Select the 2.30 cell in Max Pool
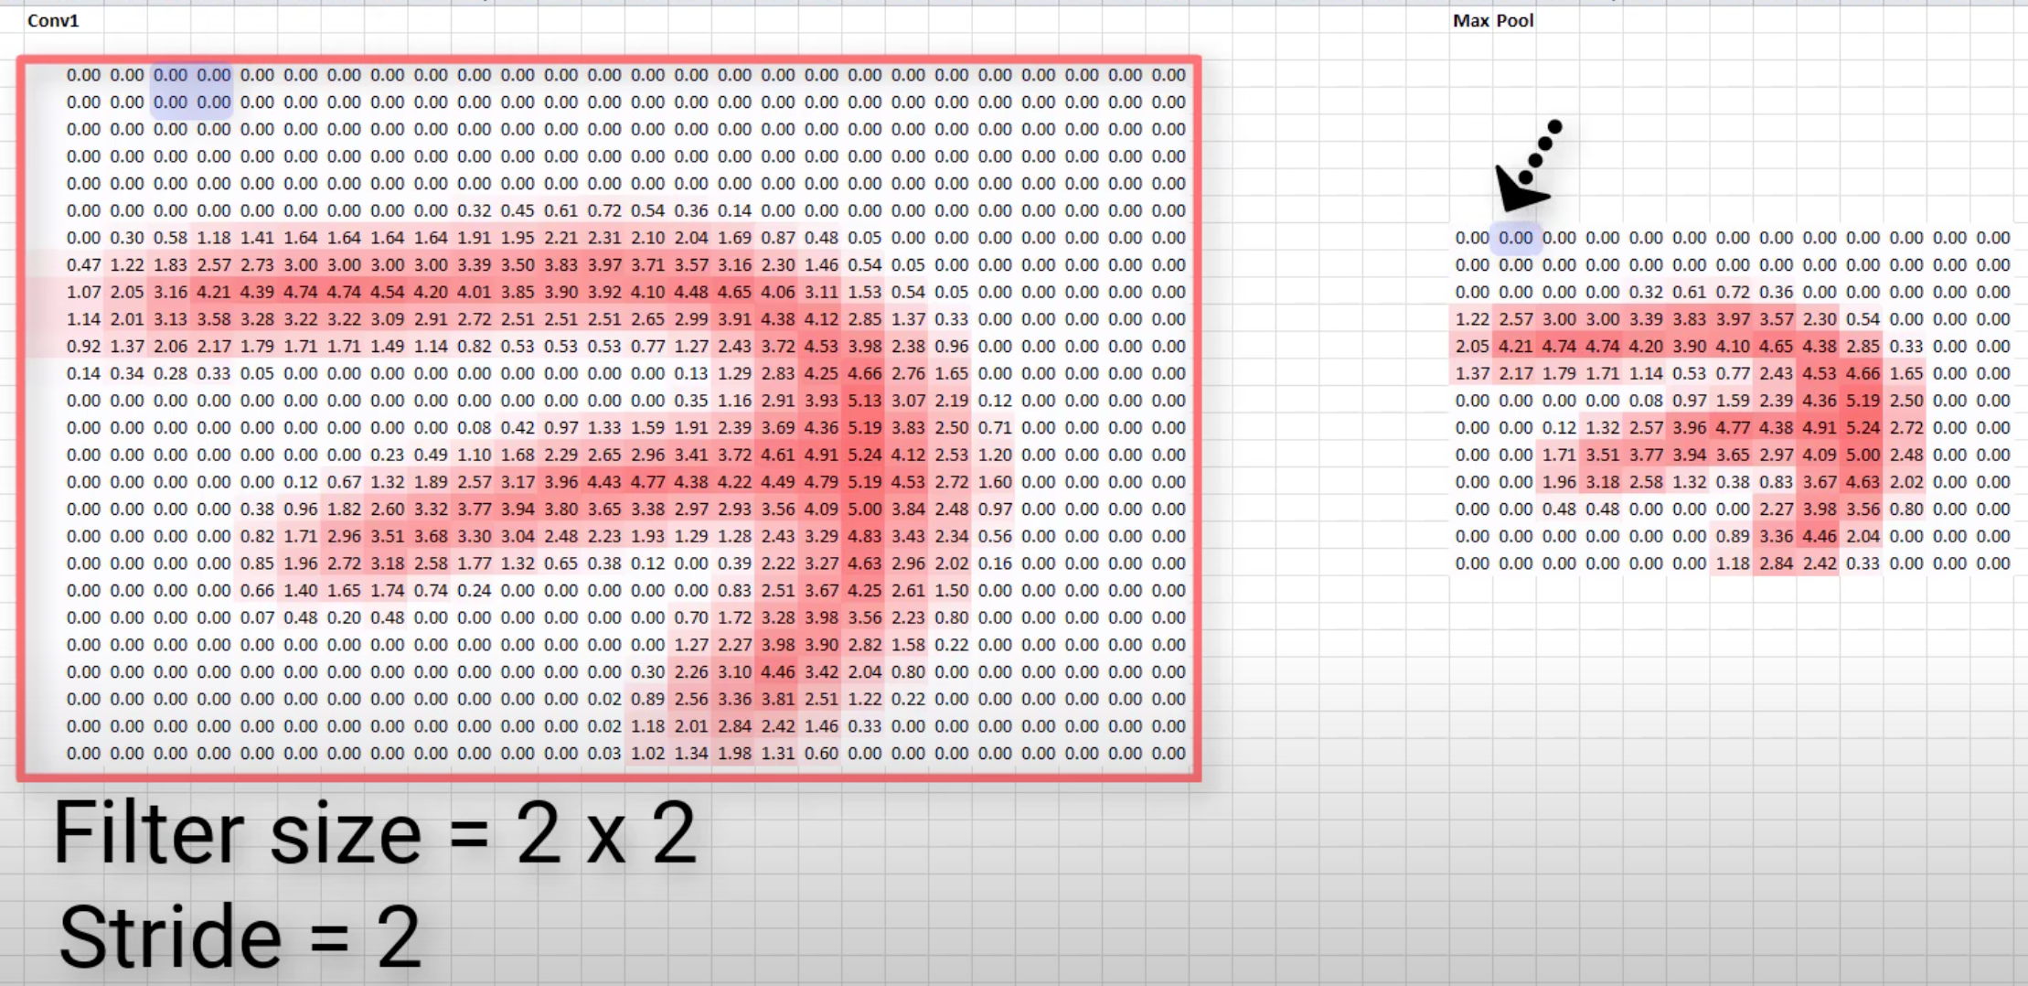Image resolution: width=2028 pixels, height=986 pixels. (1820, 319)
